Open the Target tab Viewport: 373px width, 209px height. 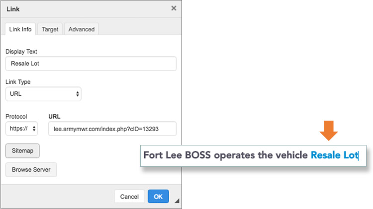[x=50, y=29]
